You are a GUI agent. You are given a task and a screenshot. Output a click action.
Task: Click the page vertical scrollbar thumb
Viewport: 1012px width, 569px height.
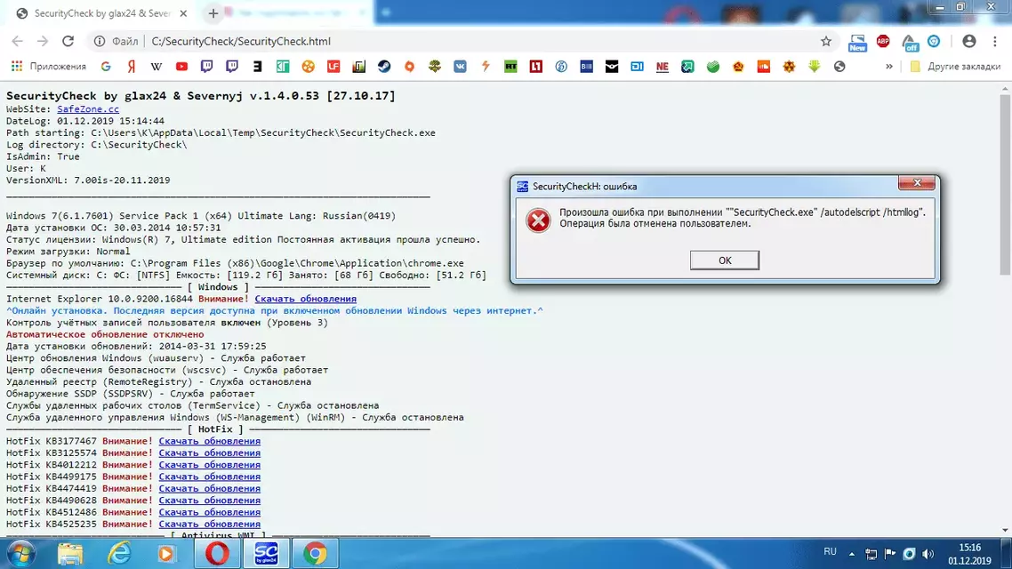(1005, 184)
